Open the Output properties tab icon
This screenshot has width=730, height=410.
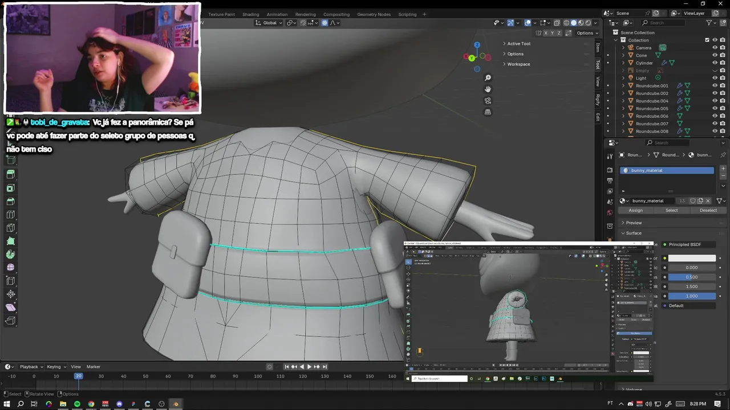[610, 181]
